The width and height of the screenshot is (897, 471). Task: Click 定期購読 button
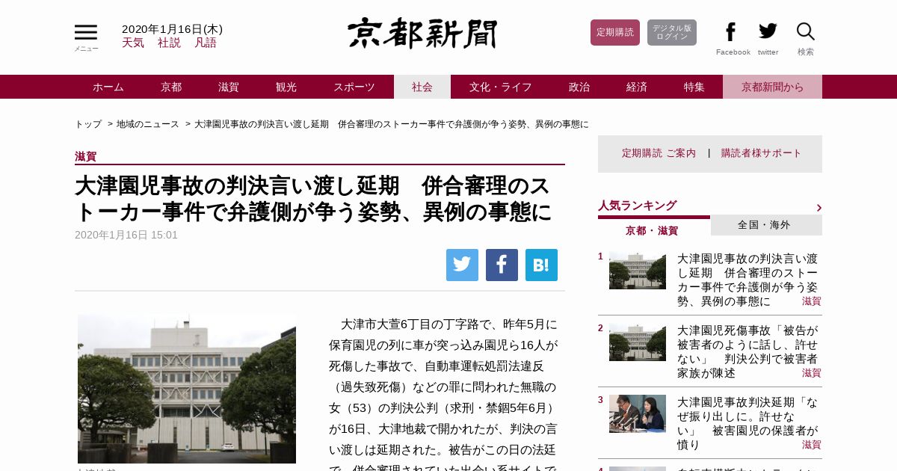pyautogui.click(x=615, y=32)
